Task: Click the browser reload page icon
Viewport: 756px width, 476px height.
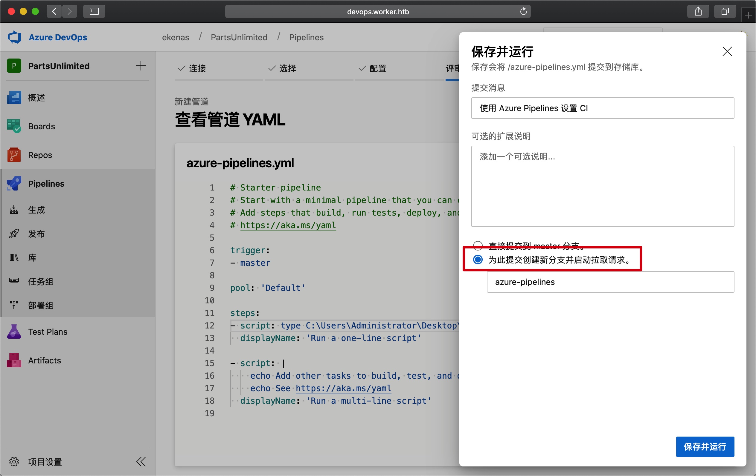Action: 523,12
